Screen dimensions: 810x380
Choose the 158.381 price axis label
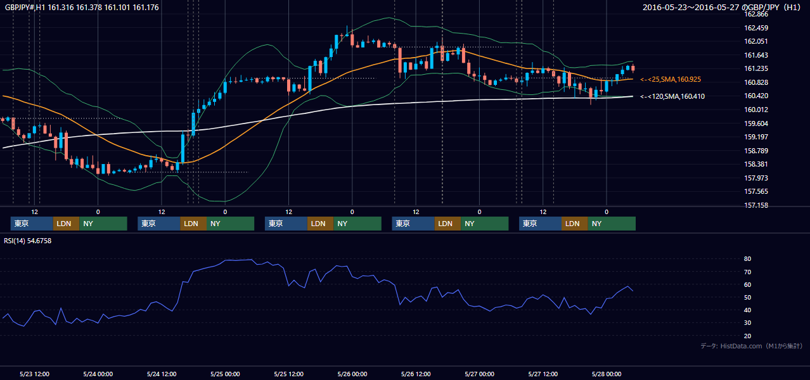click(x=756, y=164)
